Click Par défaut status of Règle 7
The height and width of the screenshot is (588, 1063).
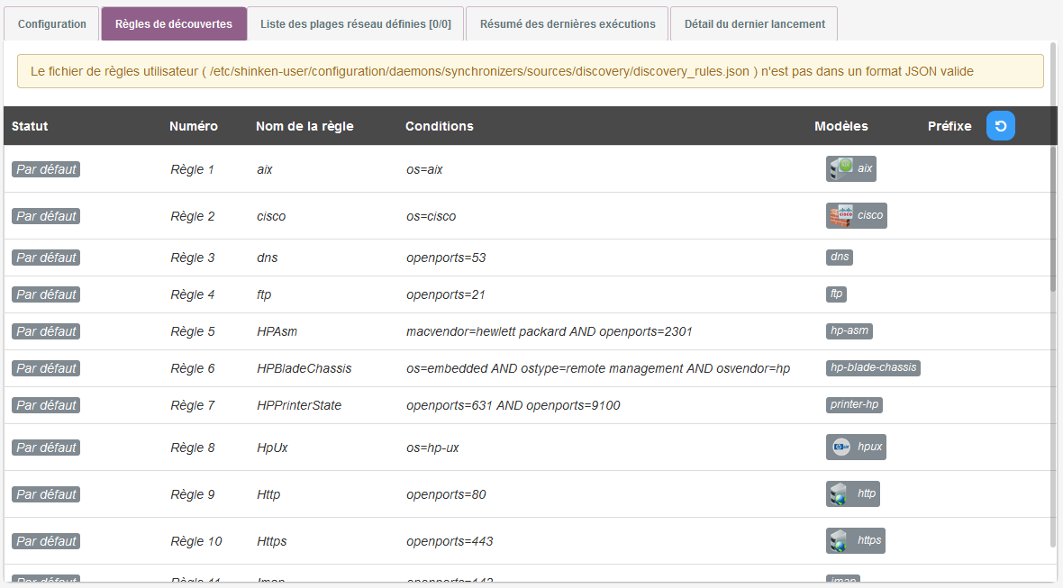[x=46, y=405]
